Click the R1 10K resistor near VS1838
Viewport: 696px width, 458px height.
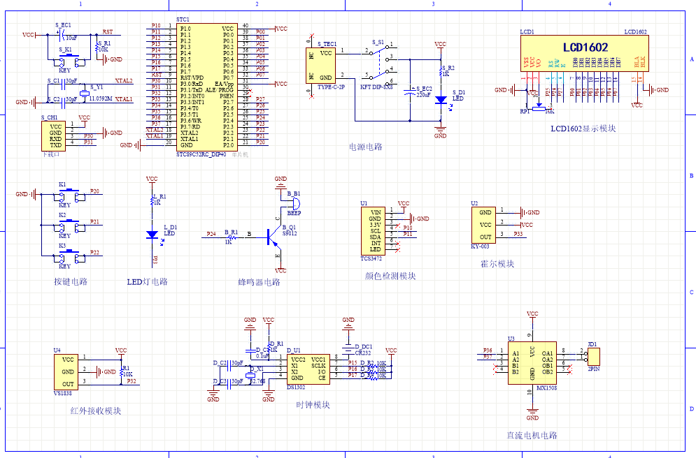(x=121, y=372)
